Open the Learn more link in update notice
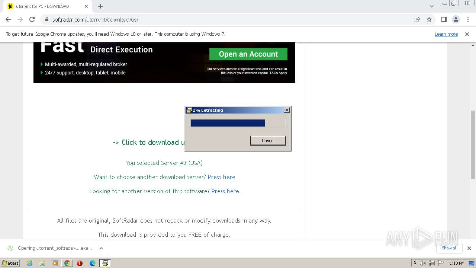 [x=446, y=34]
